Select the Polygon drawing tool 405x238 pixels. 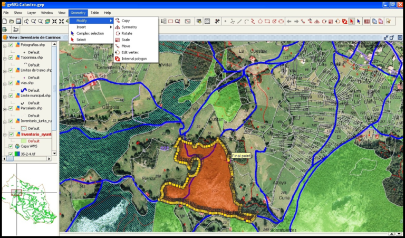click(260, 22)
